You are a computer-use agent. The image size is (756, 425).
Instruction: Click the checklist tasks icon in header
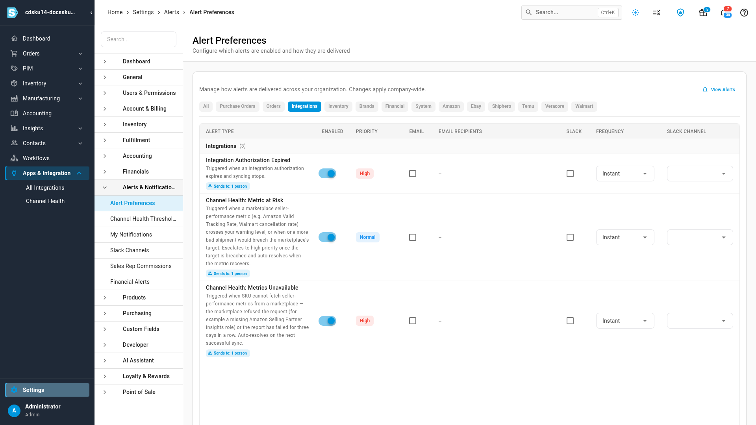point(656,13)
